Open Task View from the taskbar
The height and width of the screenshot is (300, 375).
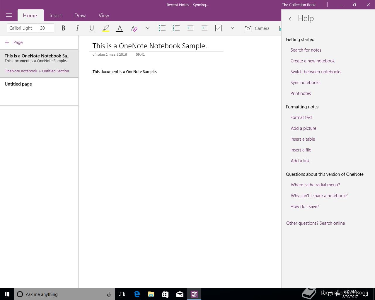click(x=122, y=294)
